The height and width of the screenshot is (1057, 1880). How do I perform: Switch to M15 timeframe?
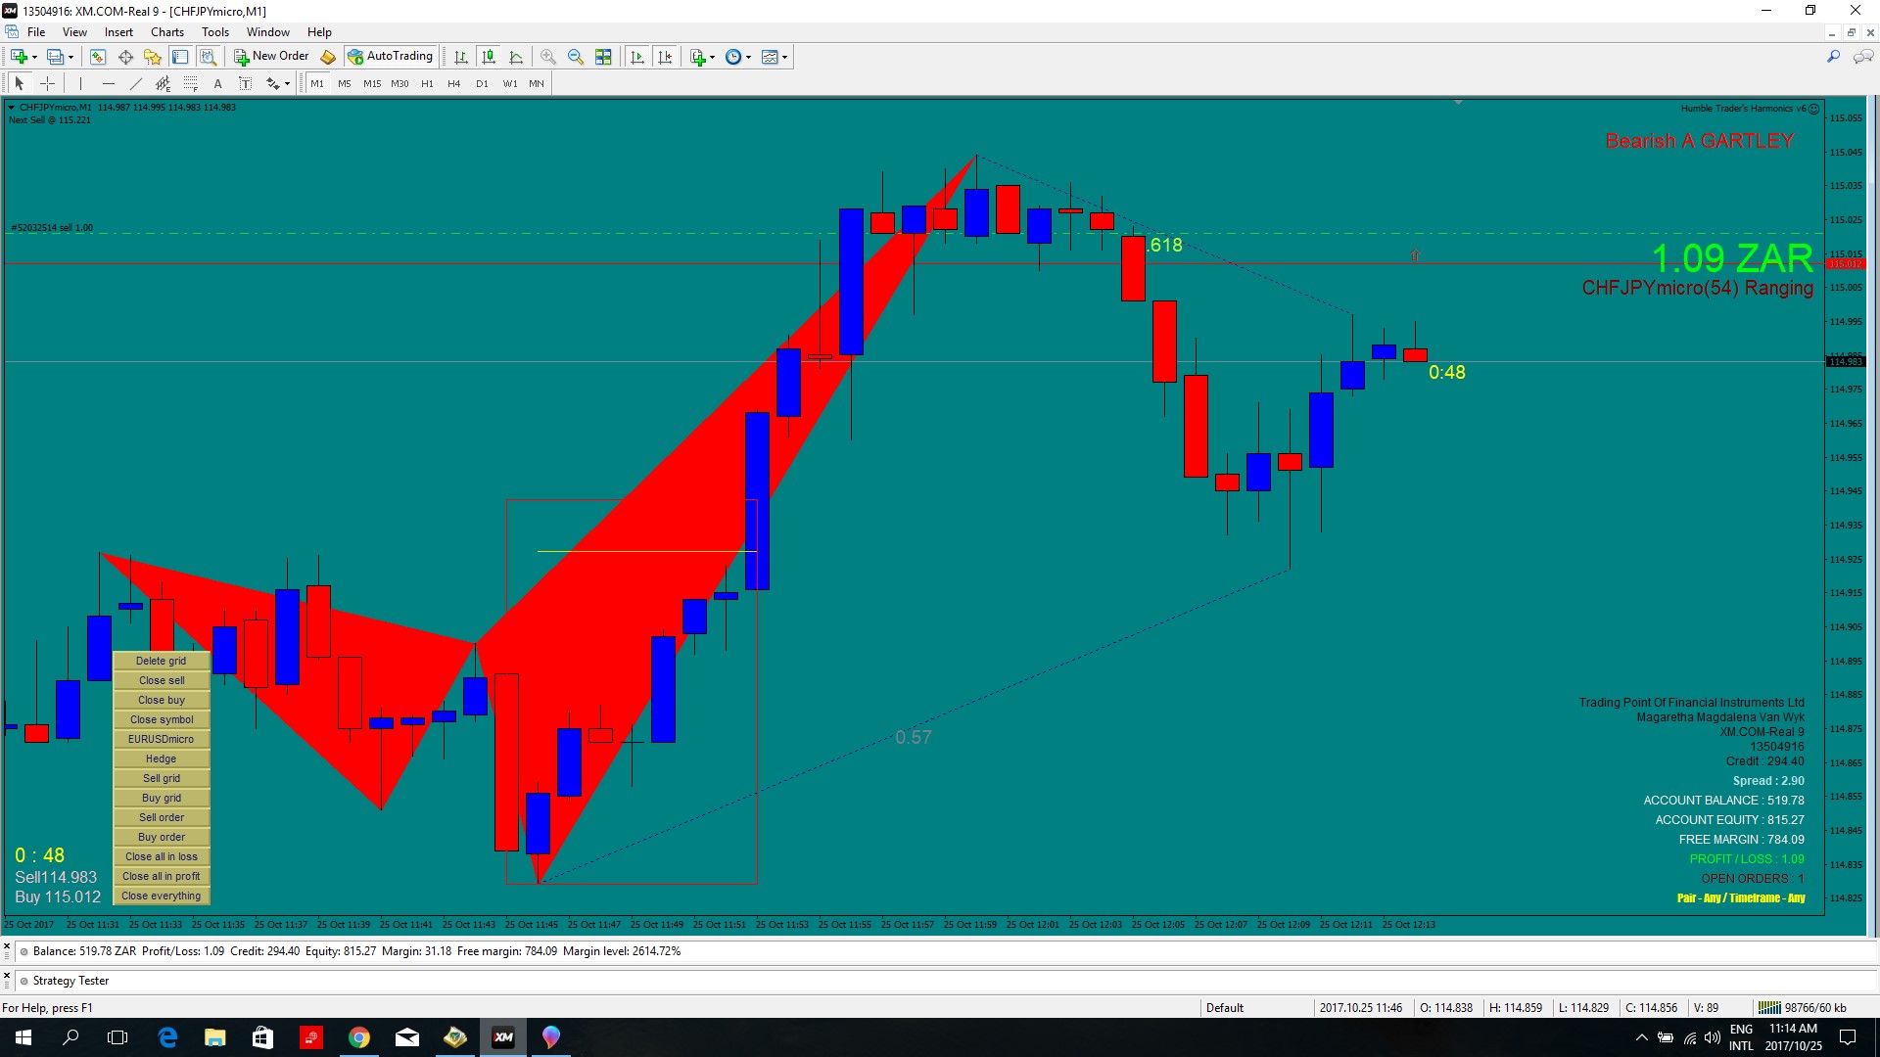372,83
